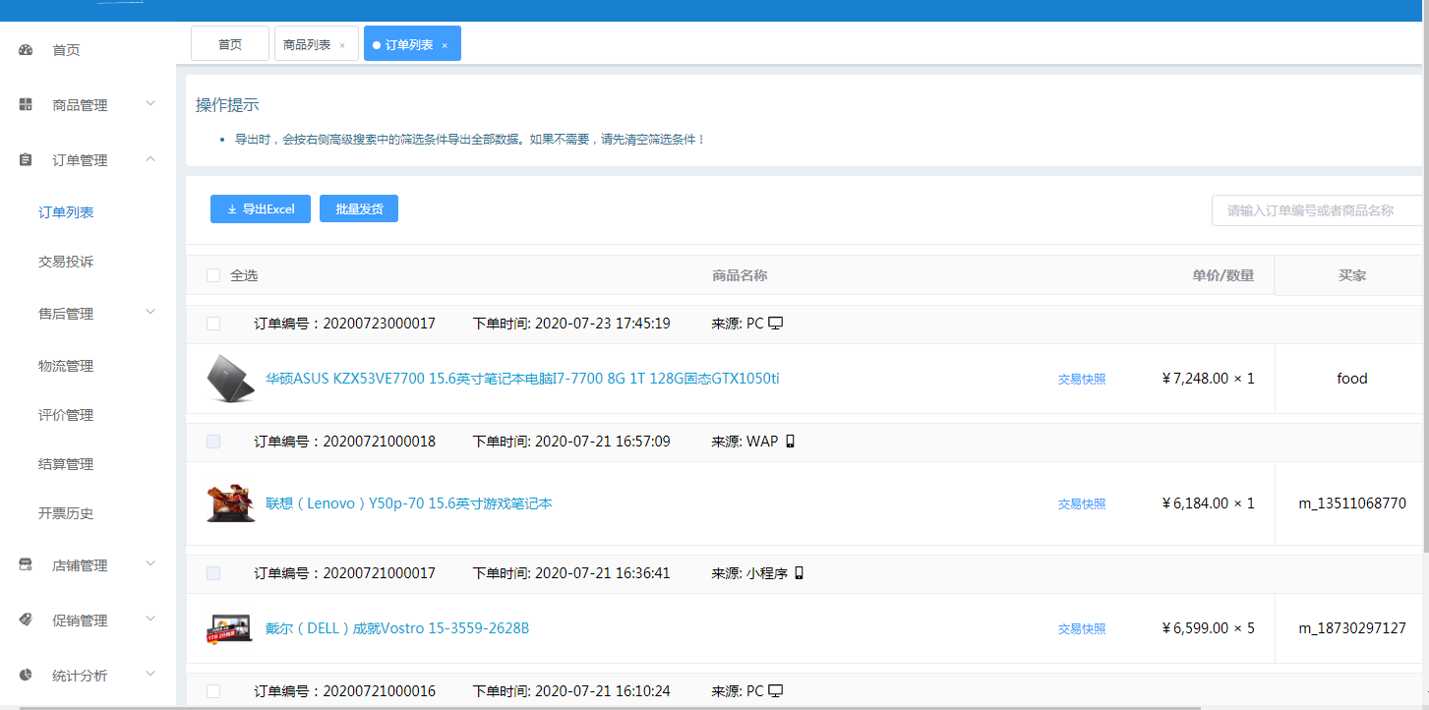The height and width of the screenshot is (710, 1429).
Task: Open the 华硕ASUS laptop product thumbnail
Action: [230, 379]
